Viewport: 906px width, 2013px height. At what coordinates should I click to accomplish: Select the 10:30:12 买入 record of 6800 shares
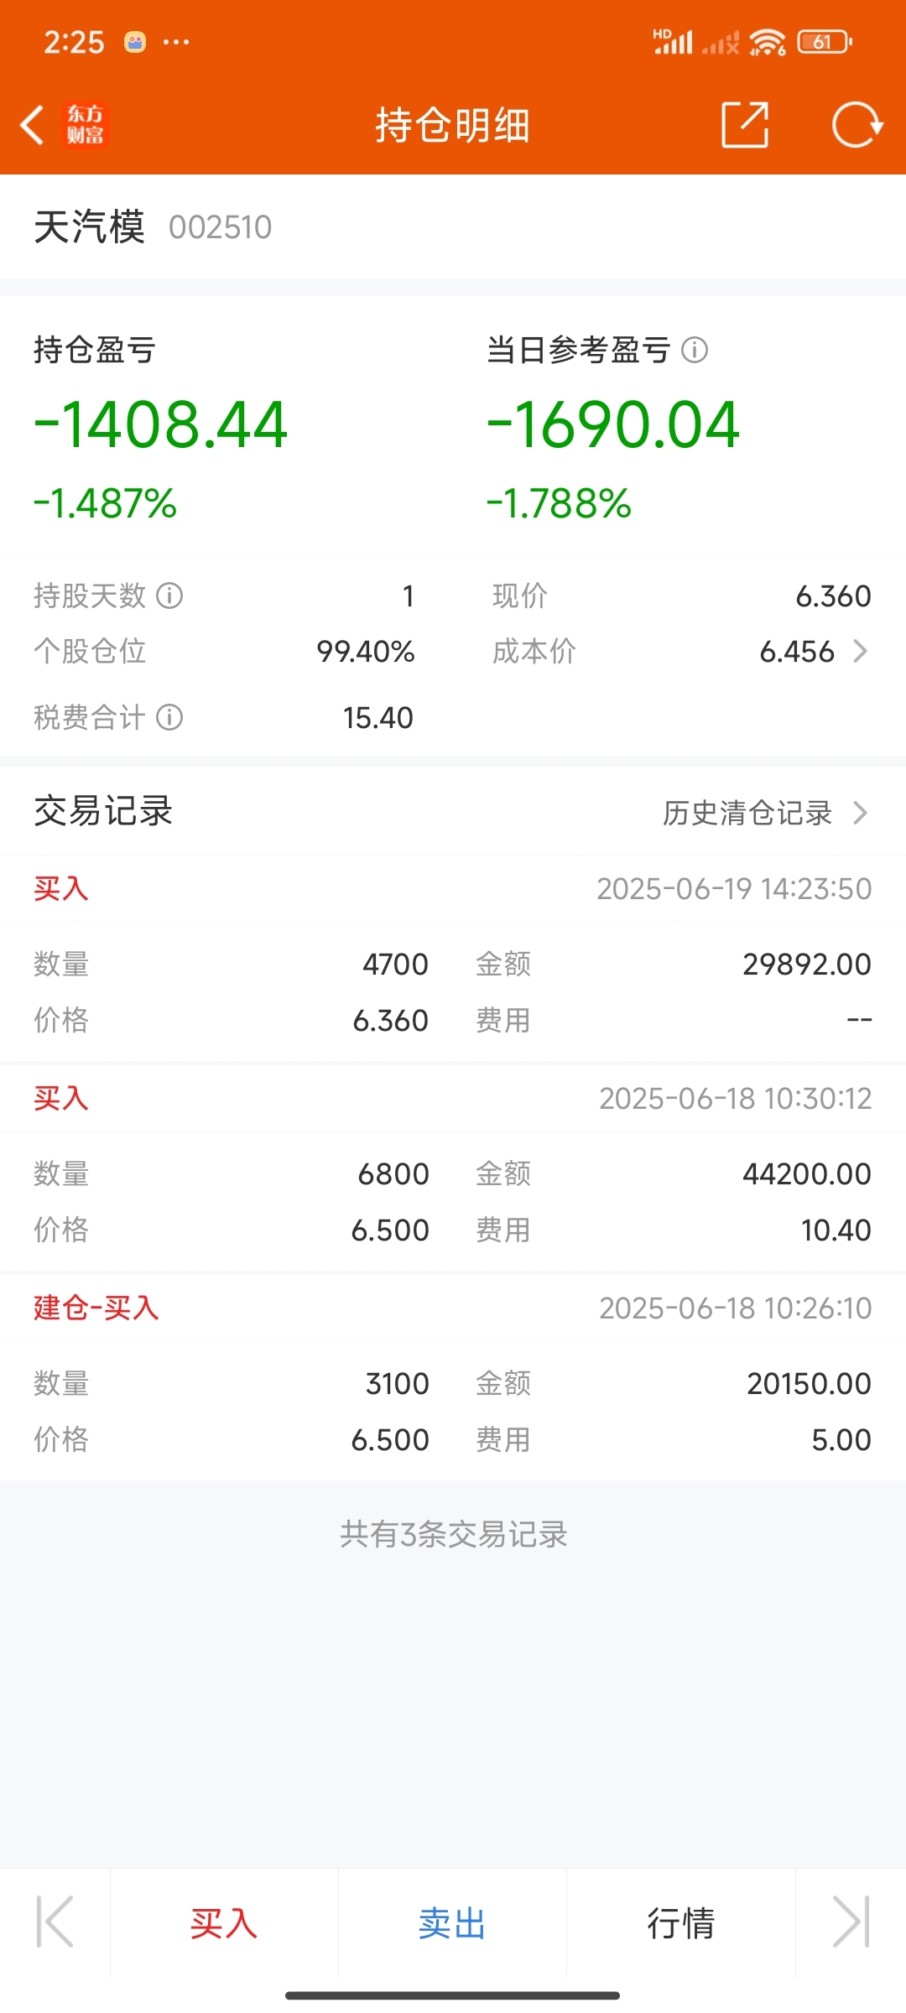(453, 1168)
